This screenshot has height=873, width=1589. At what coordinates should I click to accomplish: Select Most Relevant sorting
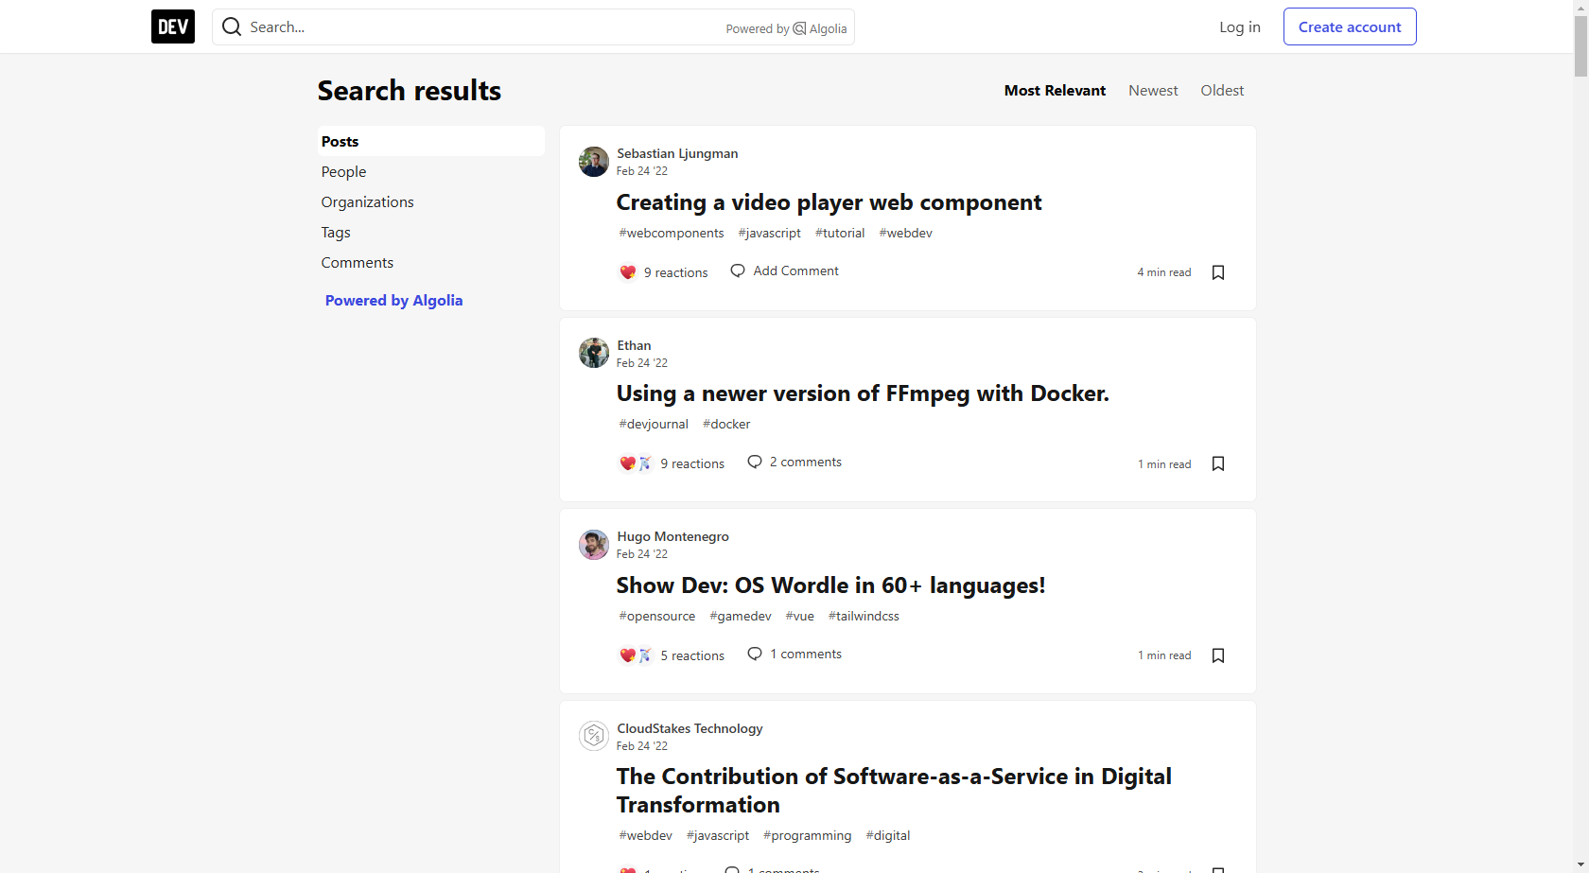pos(1055,91)
